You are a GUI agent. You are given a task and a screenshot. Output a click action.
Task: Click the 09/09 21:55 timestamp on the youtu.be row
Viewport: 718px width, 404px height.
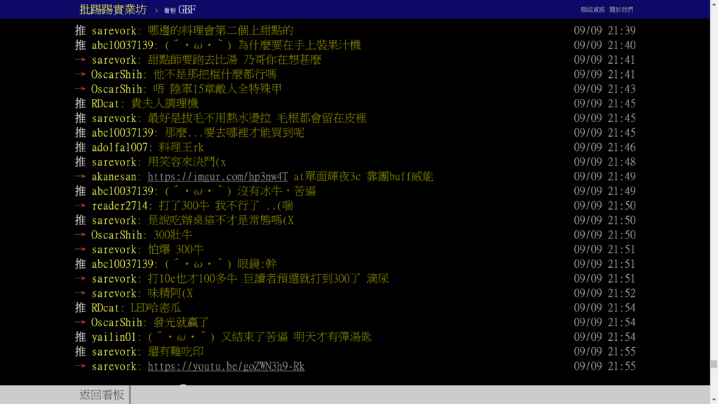pyautogui.click(x=604, y=366)
